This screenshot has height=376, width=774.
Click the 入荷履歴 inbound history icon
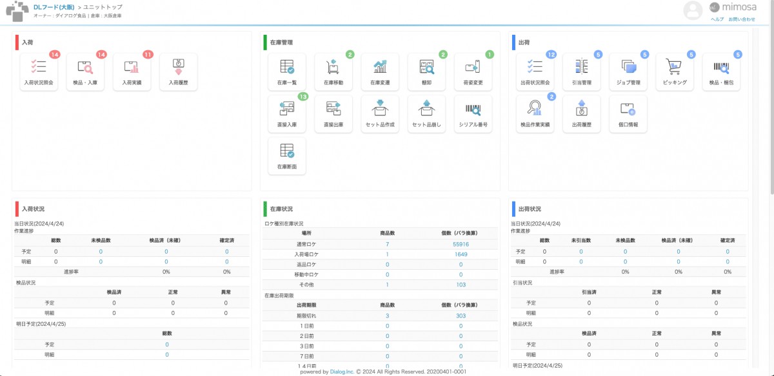point(179,70)
